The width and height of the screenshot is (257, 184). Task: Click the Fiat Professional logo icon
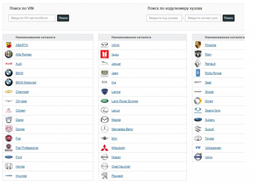(x=9, y=148)
